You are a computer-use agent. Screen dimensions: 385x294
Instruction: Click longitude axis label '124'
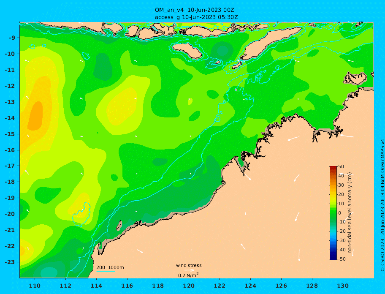(250, 286)
